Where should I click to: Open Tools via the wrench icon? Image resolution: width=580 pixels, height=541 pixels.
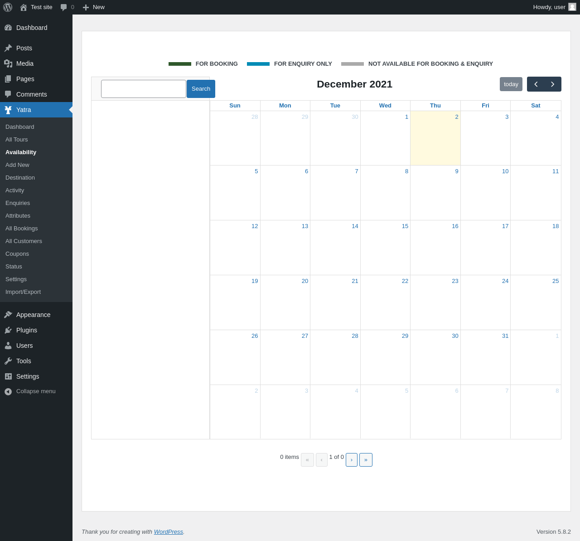(x=8, y=361)
